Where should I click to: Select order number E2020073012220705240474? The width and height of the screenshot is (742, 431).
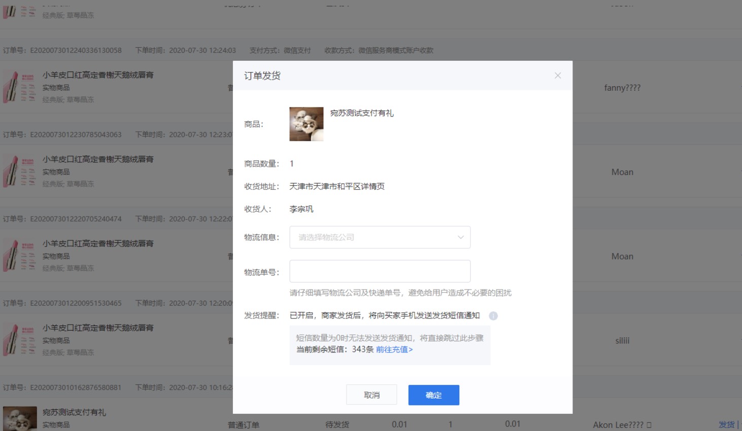click(x=76, y=219)
